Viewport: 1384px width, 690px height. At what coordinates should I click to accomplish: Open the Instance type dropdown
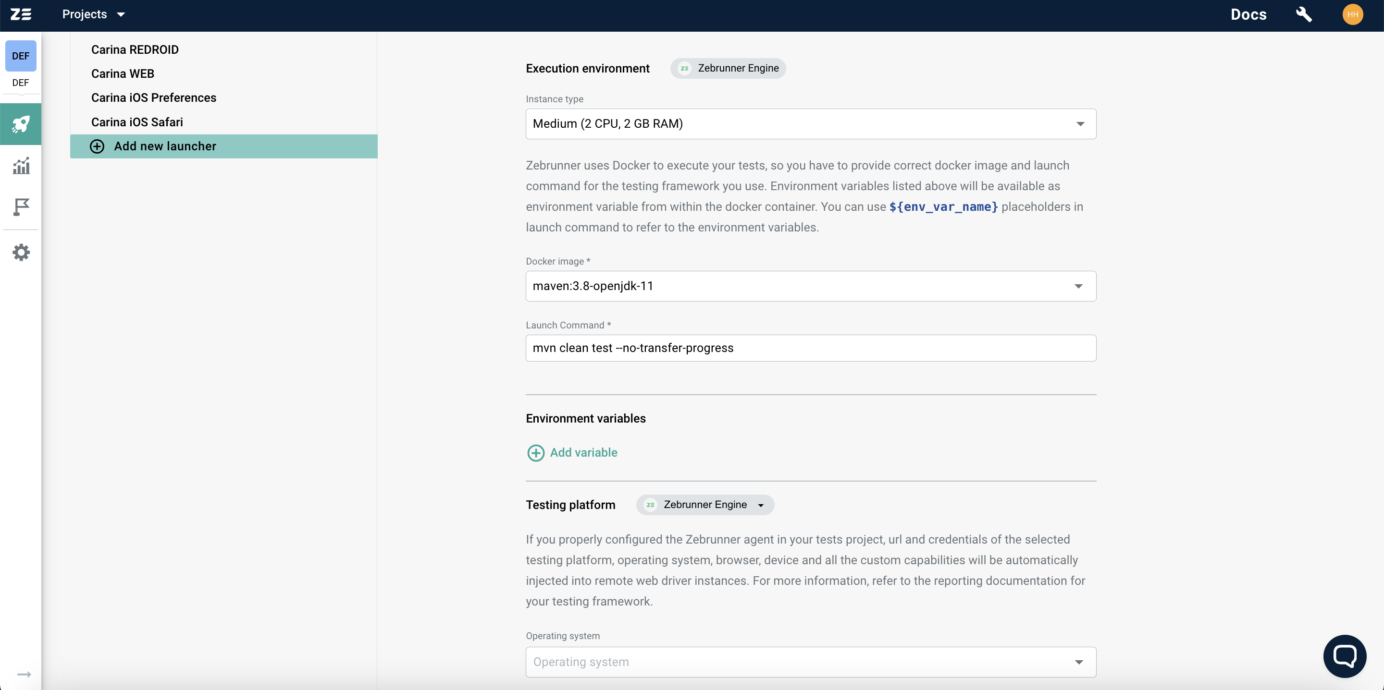coord(811,124)
